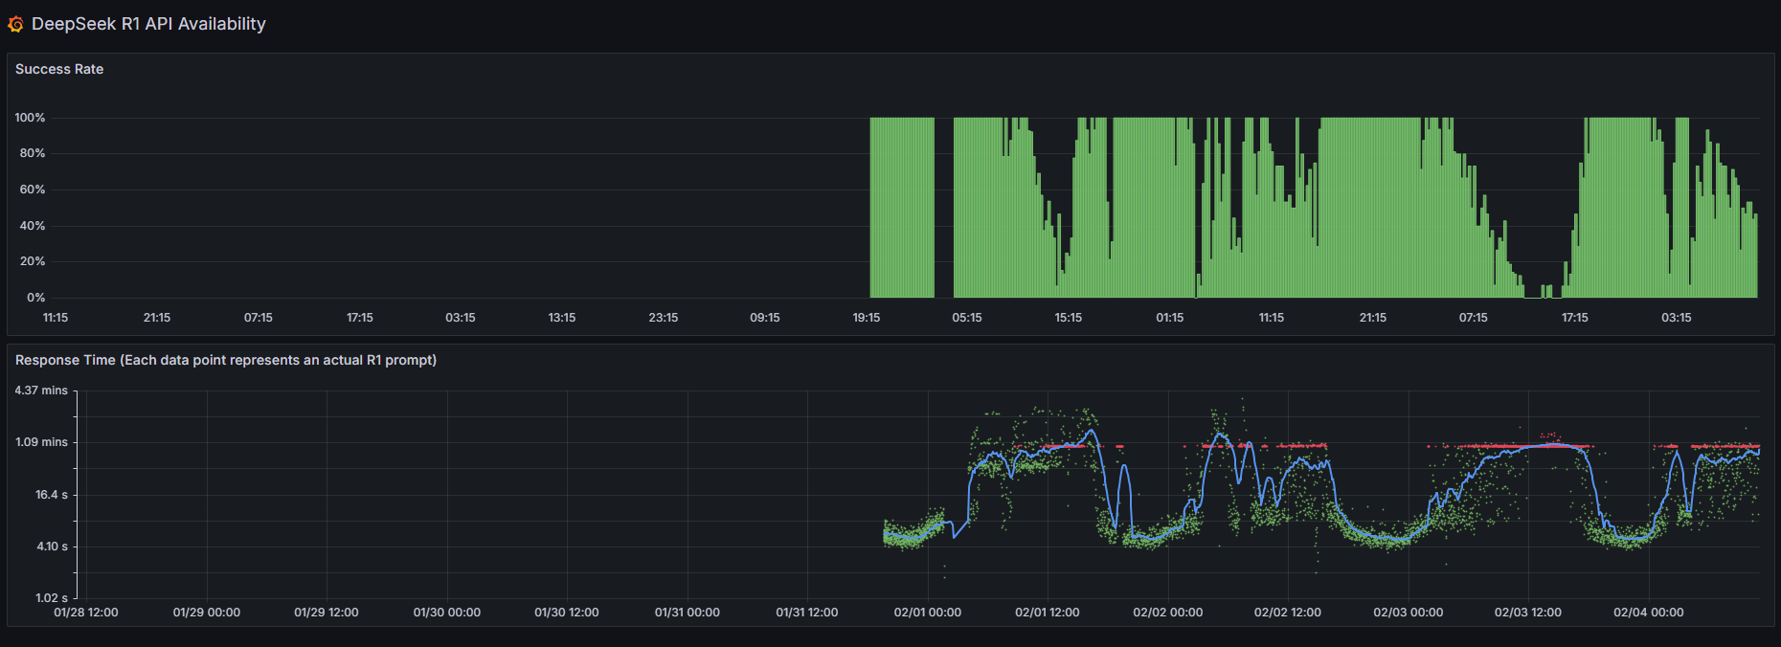Click the 09:15 time axis label
Viewport: 1781px width, 647px height.
click(765, 318)
